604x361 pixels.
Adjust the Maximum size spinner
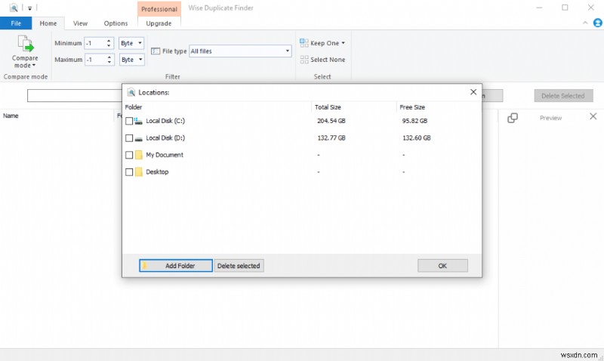coord(109,60)
